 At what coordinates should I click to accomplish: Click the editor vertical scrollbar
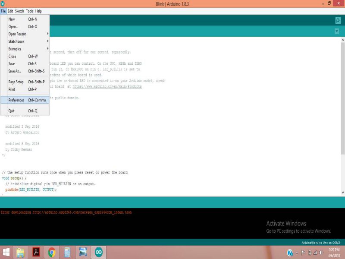(x=343, y=98)
